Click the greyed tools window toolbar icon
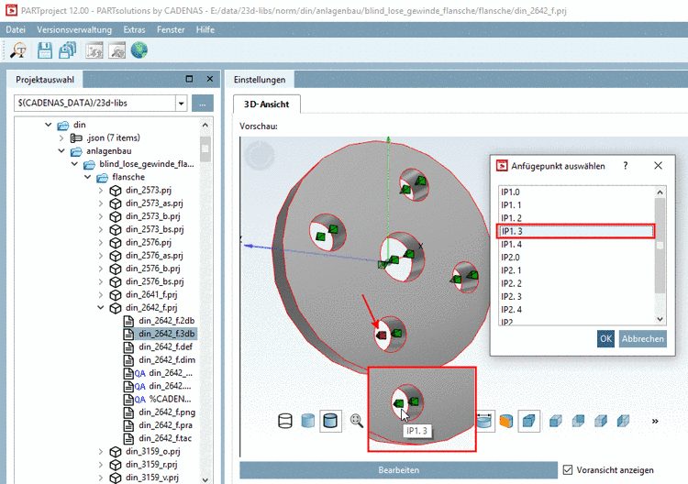 tap(117, 50)
